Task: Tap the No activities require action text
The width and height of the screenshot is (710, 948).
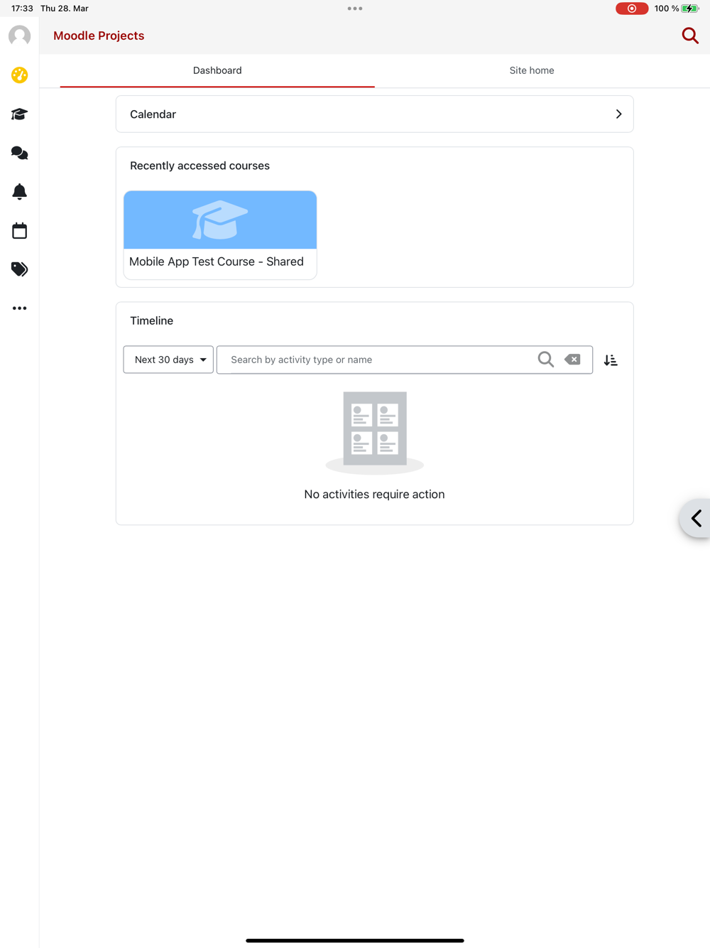Action: (x=374, y=494)
